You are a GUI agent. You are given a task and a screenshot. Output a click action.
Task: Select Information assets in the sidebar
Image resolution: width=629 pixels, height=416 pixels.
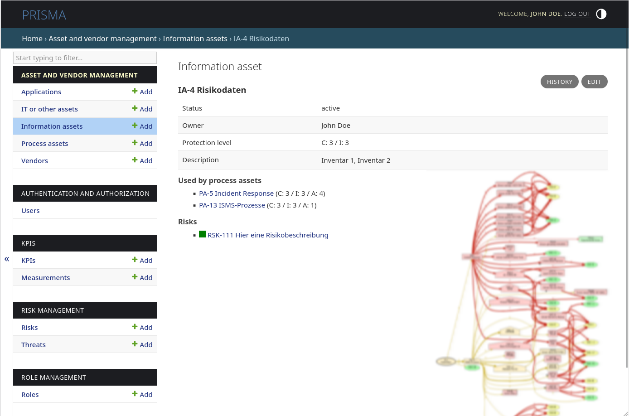point(52,126)
